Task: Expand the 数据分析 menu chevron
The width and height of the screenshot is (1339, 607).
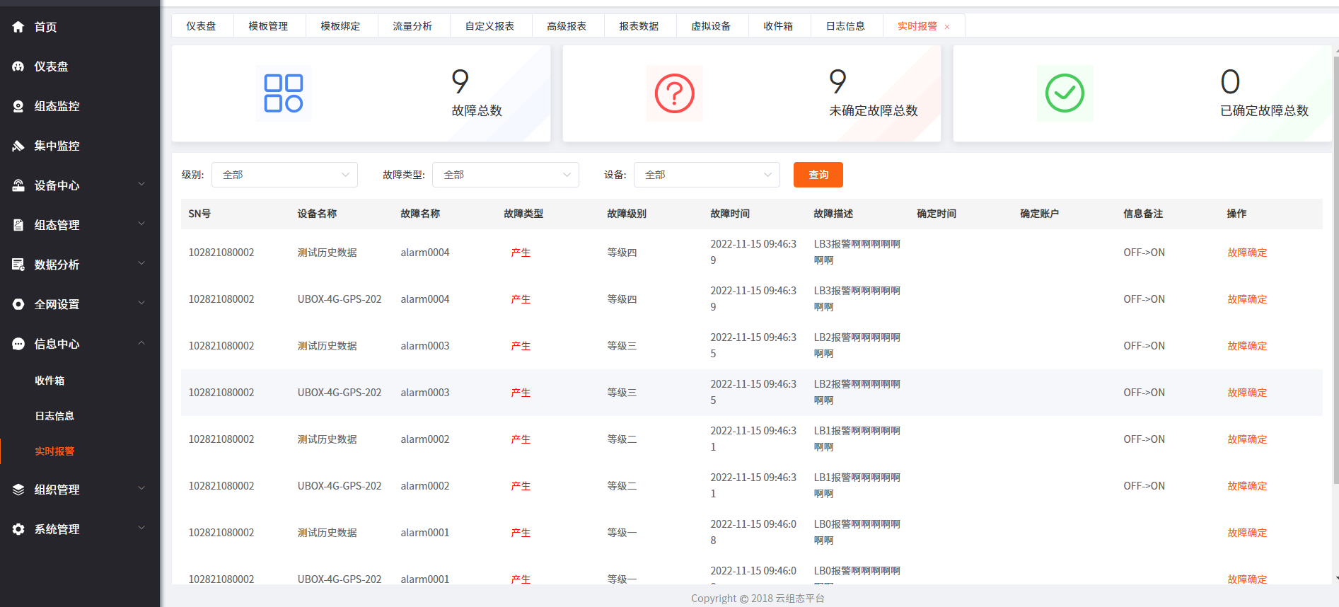Action: tap(141, 263)
